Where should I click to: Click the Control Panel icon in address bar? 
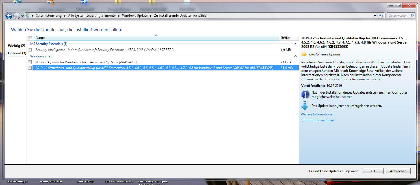pyautogui.click(x=28, y=16)
